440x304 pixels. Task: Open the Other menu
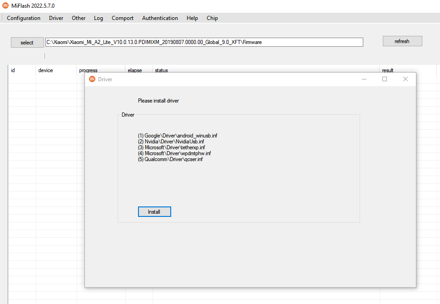coord(79,18)
